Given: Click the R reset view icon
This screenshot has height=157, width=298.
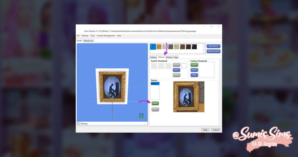Looking at the screenshot, I should coord(141,116).
